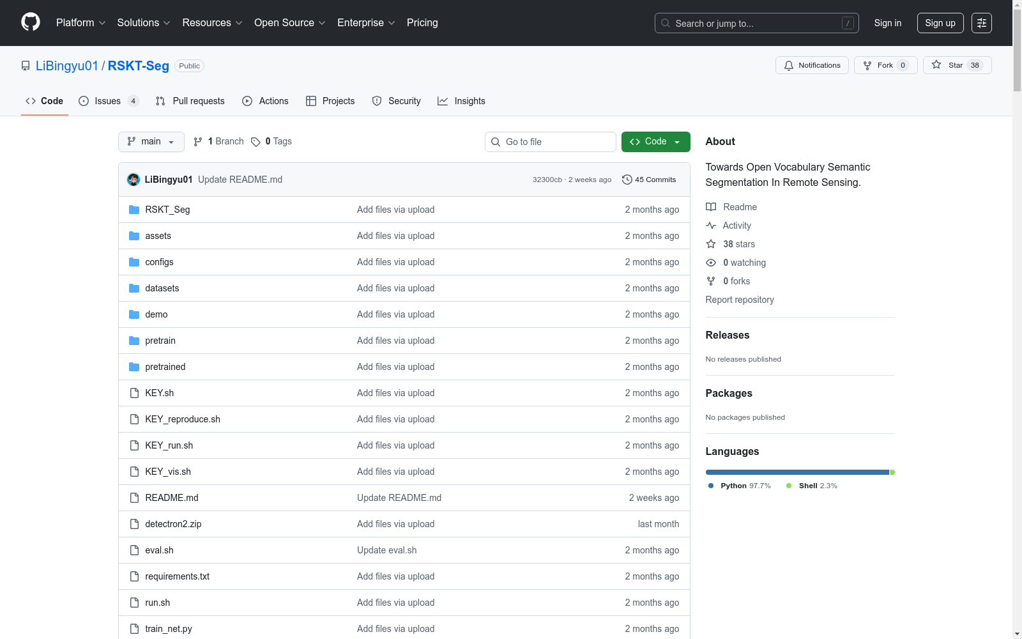This screenshot has width=1022, height=639.
Task: View the 0 watching link
Action: tap(736, 263)
